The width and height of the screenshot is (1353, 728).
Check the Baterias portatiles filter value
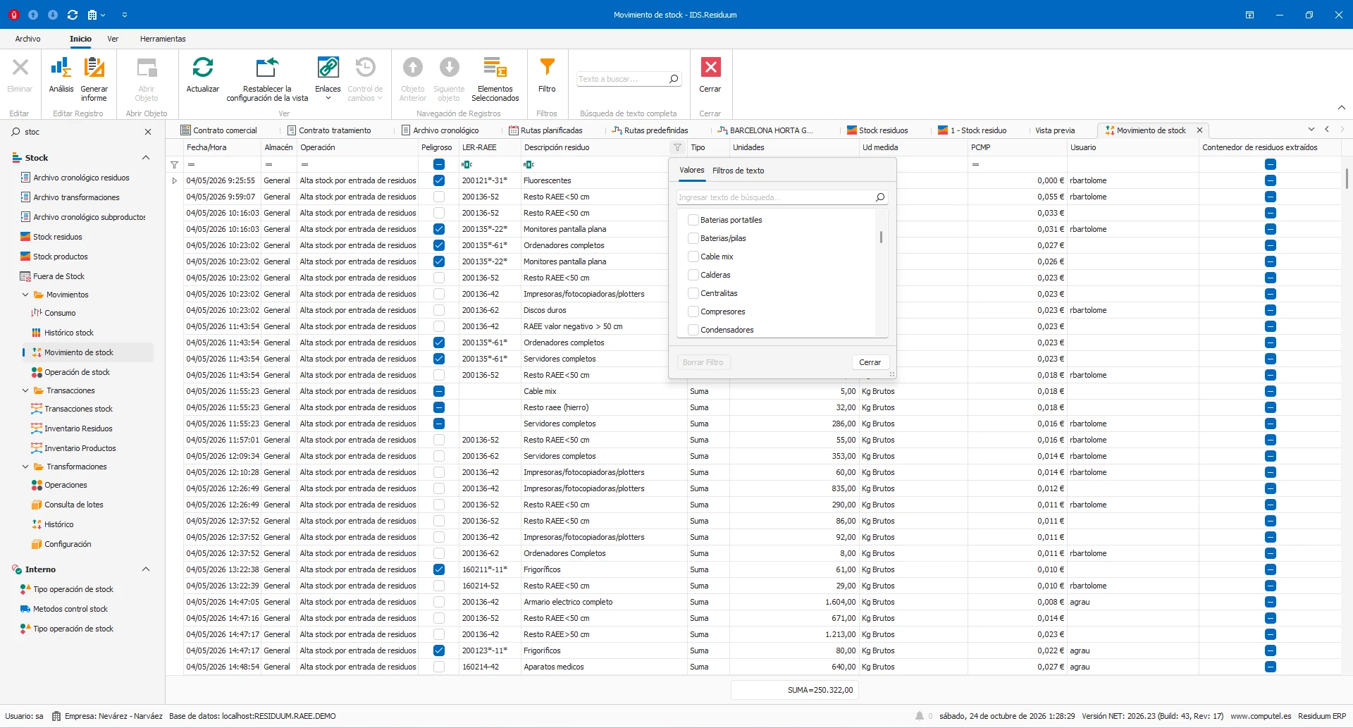[x=693, y=220]
